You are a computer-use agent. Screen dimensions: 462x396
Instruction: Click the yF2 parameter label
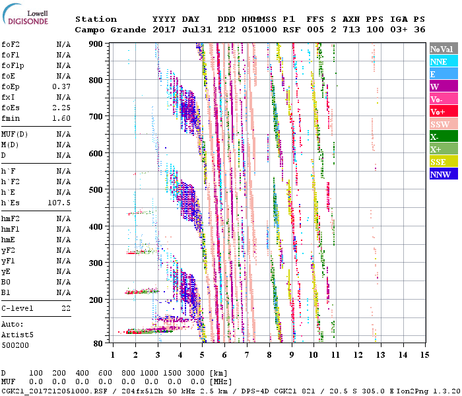(x=8, y=250)
